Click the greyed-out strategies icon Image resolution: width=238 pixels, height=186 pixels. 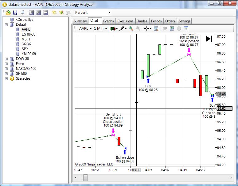[x=165, y=28]
